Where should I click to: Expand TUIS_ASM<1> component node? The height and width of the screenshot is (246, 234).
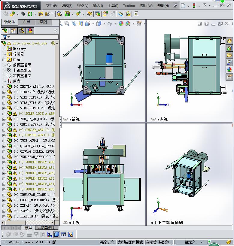click(4, 141)
